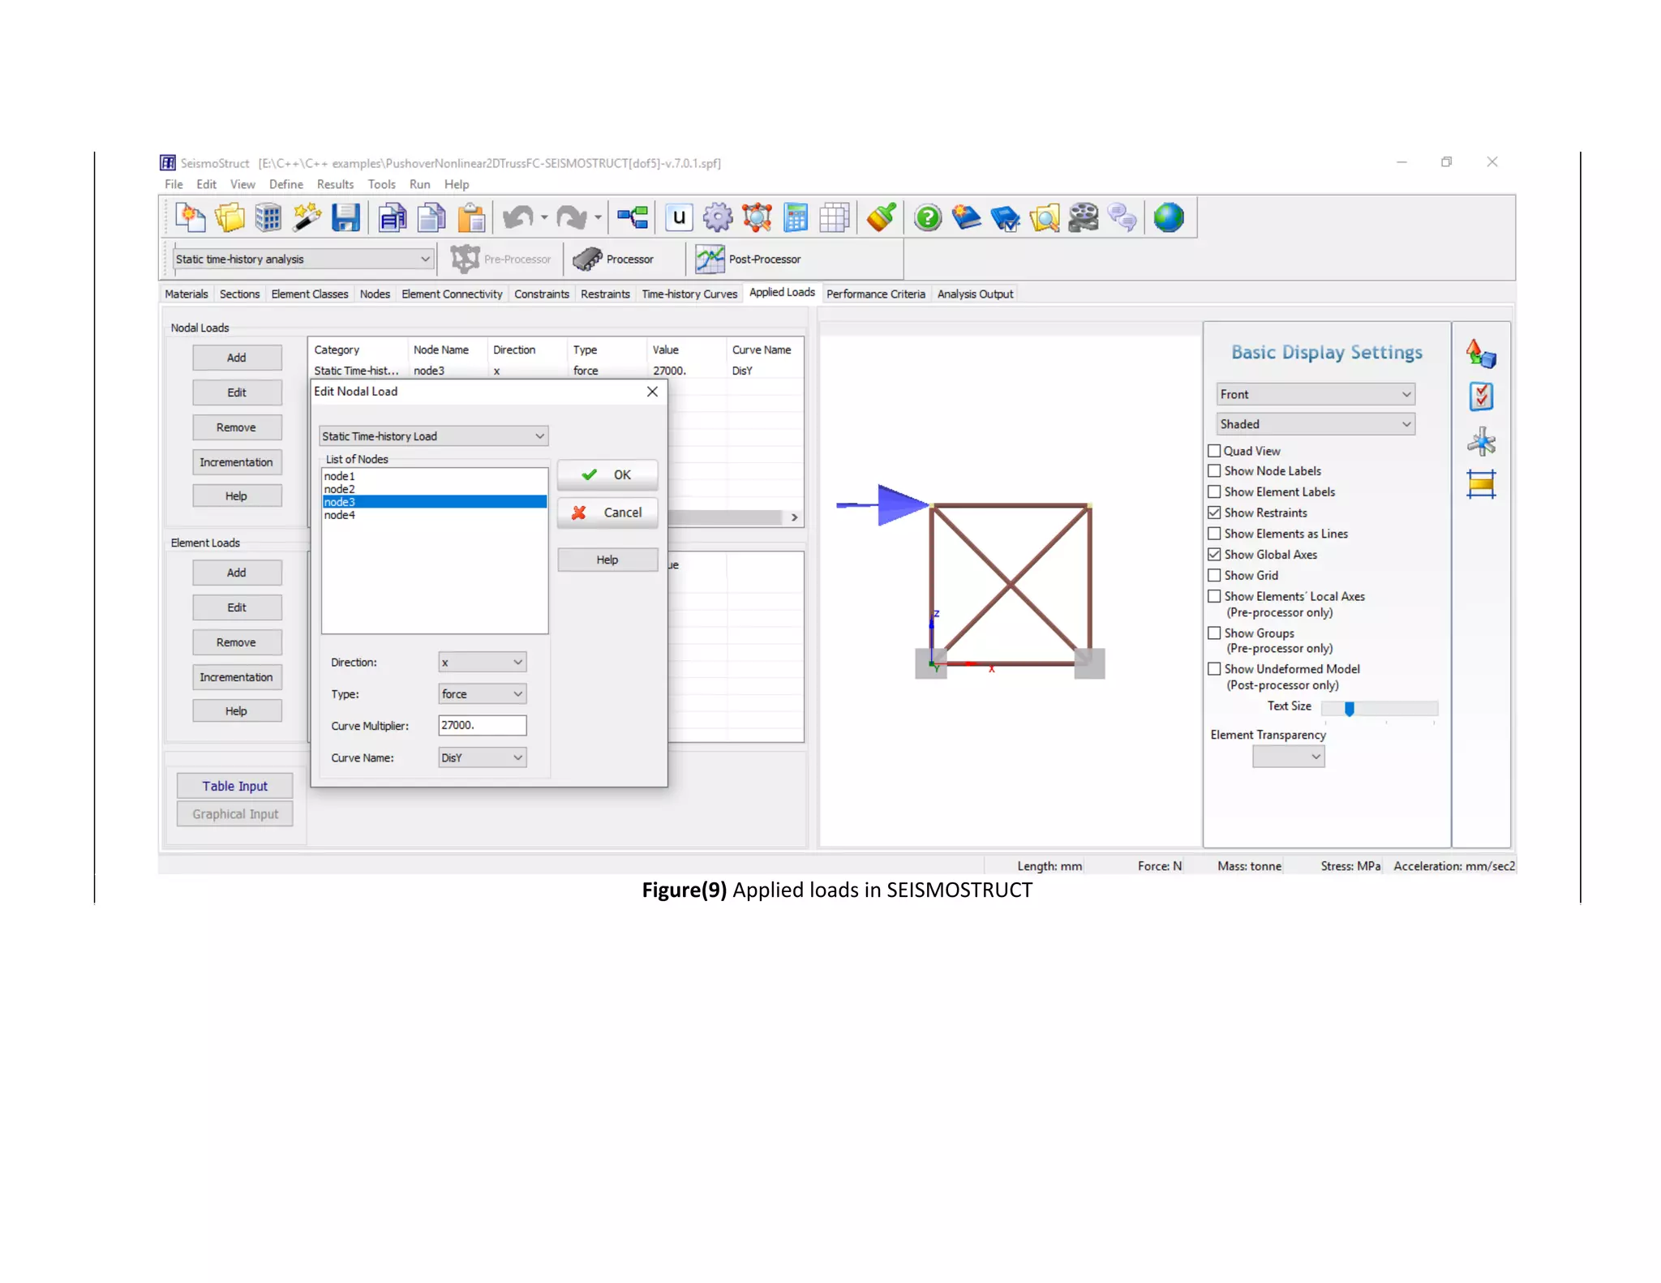
Task: Expand the Front view dropdown
Action: pos(1315,394)
